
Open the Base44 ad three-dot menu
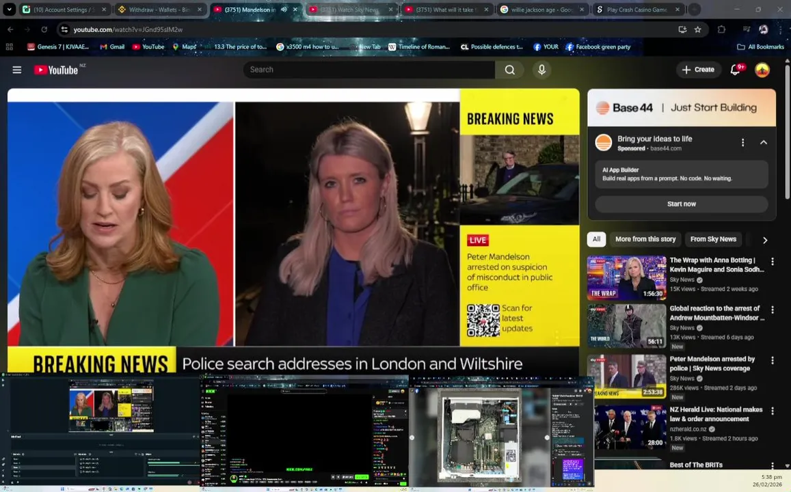point(742,143)
